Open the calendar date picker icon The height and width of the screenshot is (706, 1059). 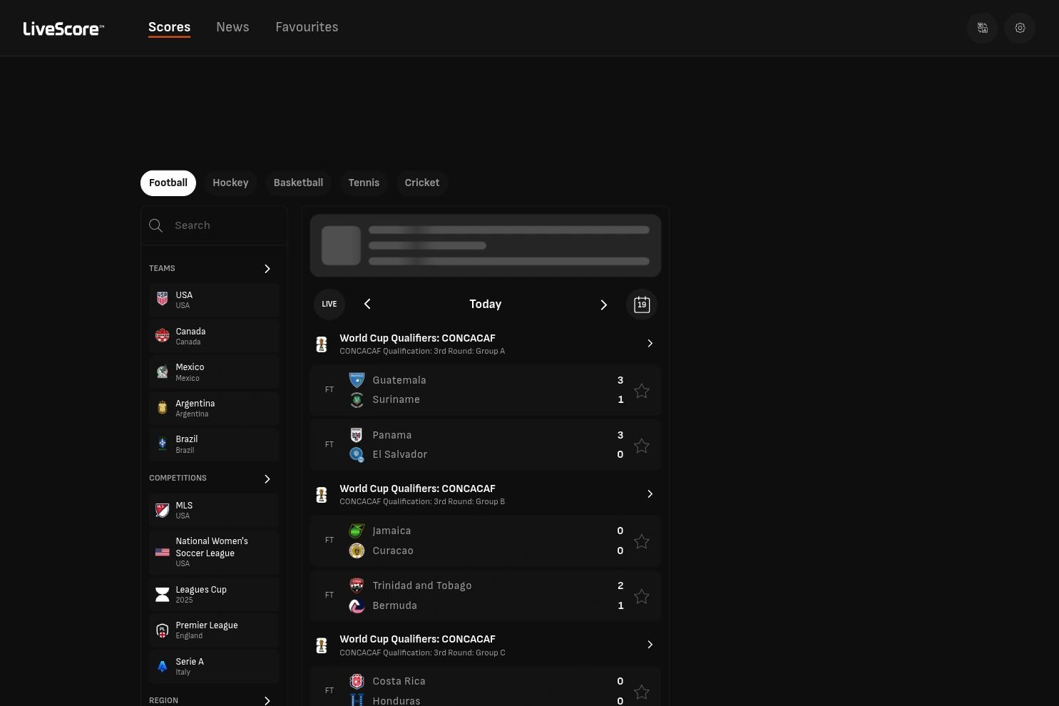642,305
